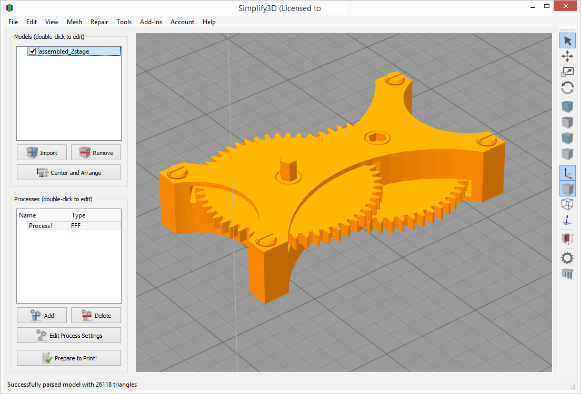Select the Process1 row name
Viewport: 581px width, 394px height.
41,226
